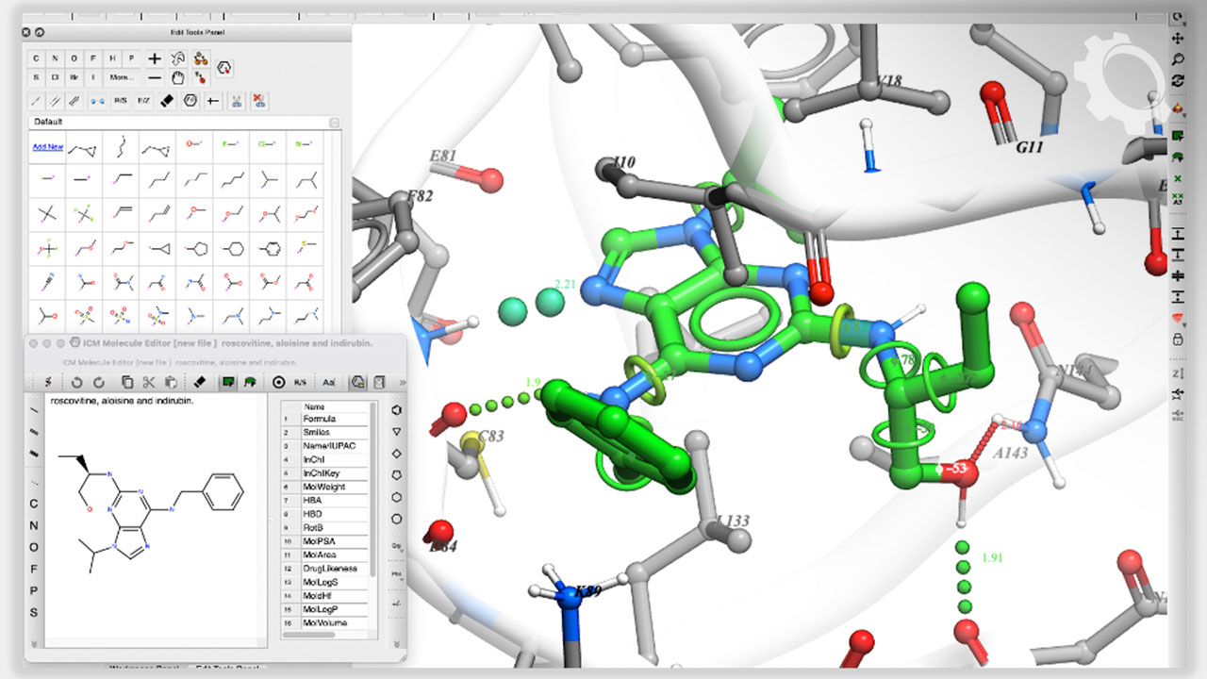Viewport: 1207px width, 679px height.
Task: Toggle the lock icon in right toolbar
Action: tap(1178, 339)
